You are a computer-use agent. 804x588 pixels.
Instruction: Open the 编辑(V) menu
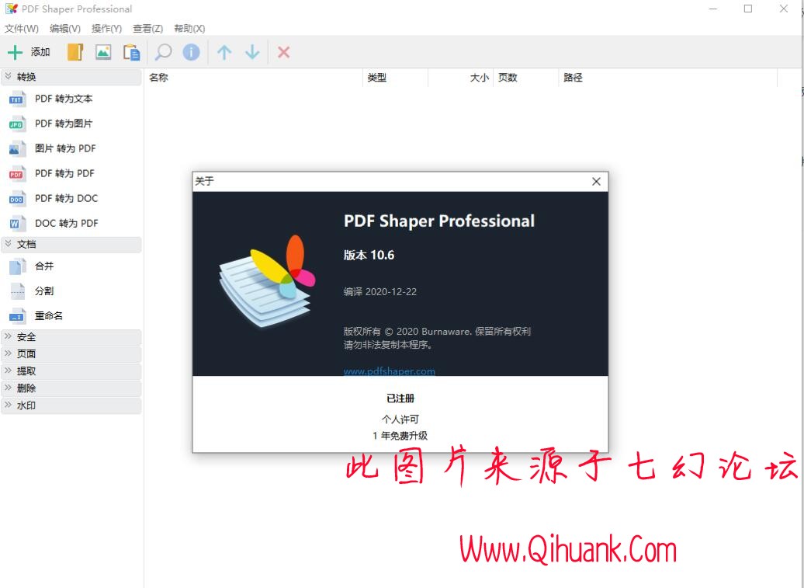[x=65, y=29]
